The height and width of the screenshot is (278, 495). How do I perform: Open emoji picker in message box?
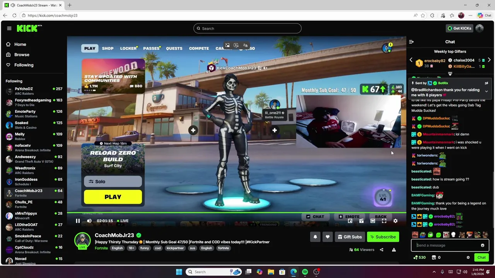point(483,245)
